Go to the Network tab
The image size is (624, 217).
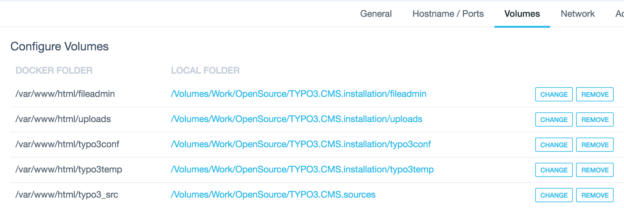pyautogui.click(x=578, y=14)
